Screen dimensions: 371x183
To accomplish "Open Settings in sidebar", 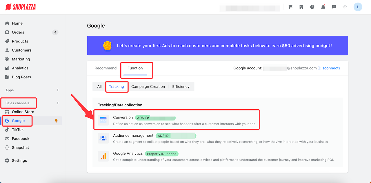I will [19, 161].
